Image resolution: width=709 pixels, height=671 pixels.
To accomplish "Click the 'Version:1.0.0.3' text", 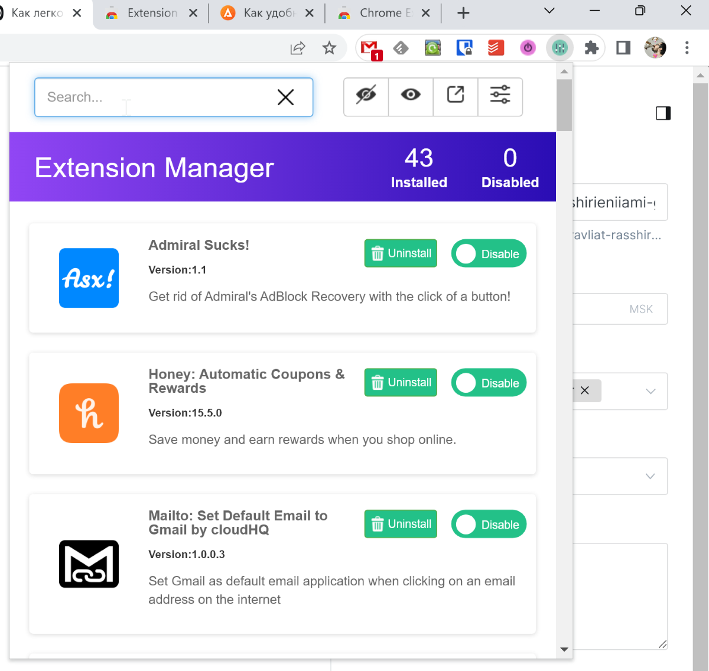I will click(x=187, y=555).
